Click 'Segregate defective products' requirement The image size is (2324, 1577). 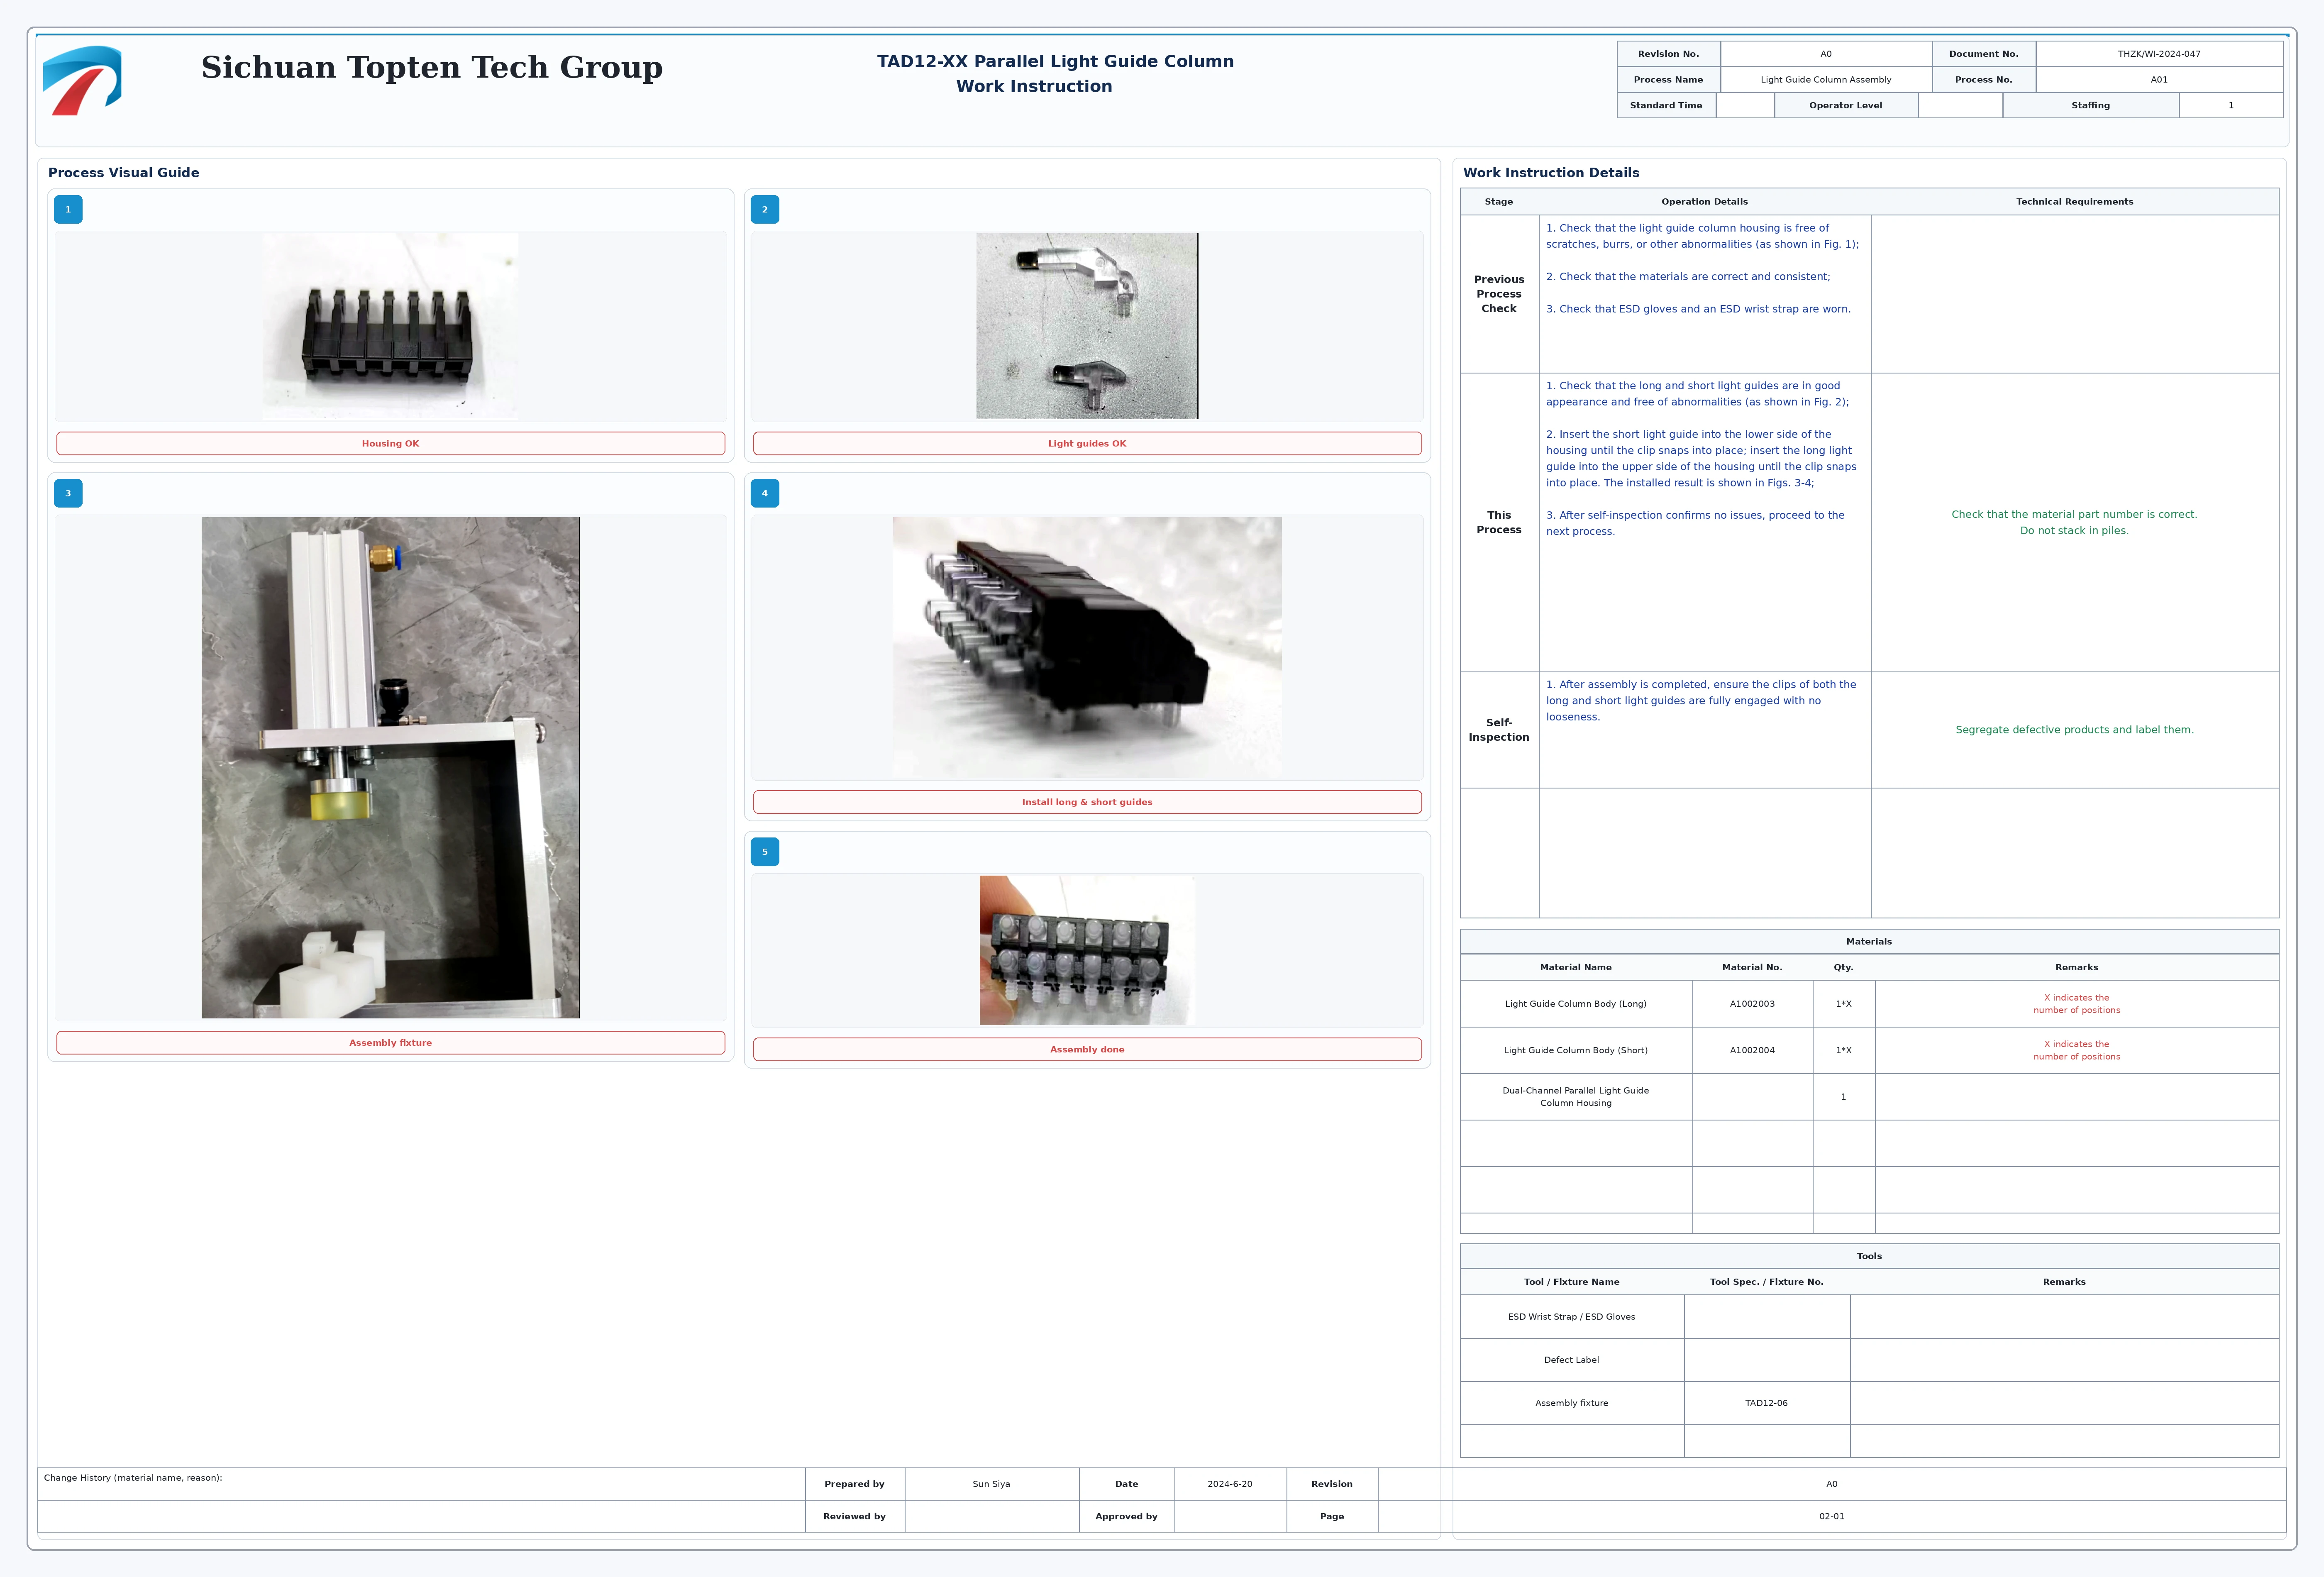point(2074,730)
